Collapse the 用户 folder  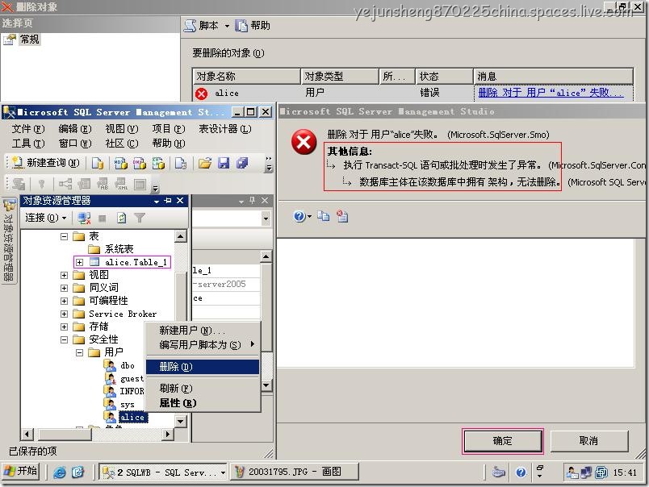79,352
